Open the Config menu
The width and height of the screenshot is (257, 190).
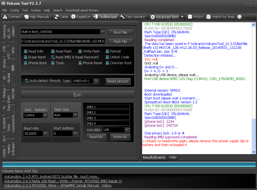tap(14, 10)
